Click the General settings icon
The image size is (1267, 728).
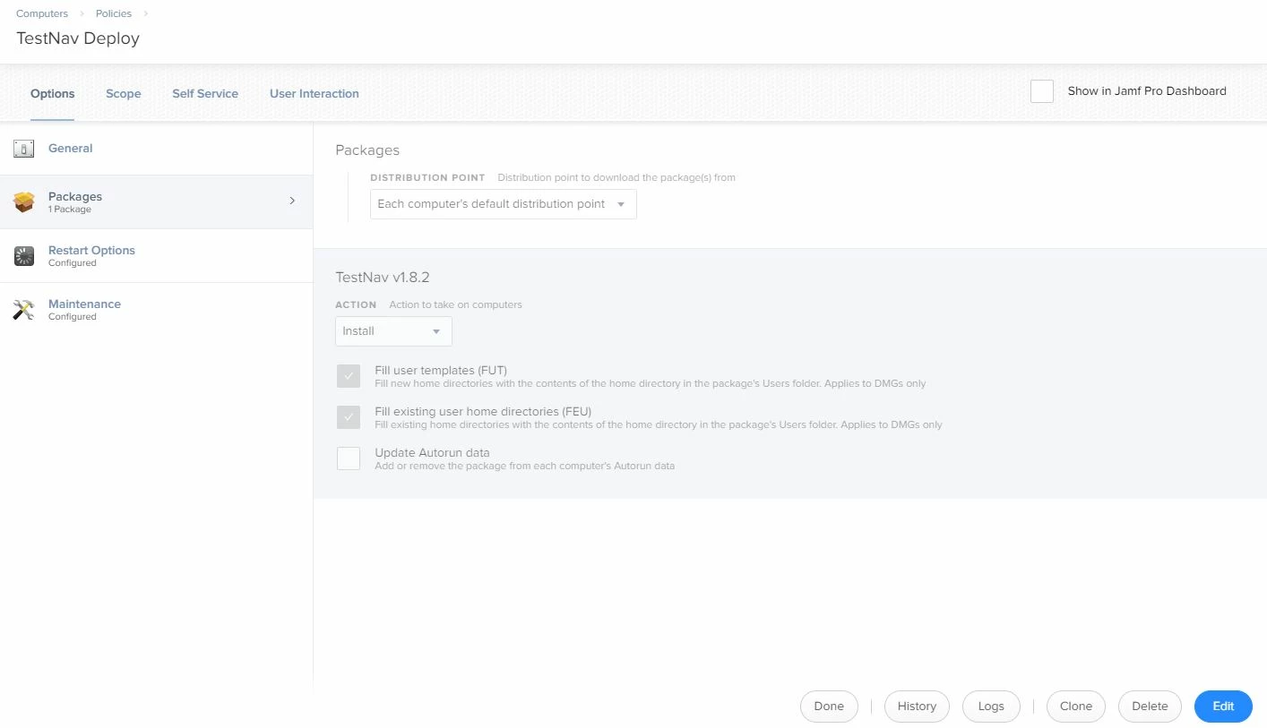24,149
